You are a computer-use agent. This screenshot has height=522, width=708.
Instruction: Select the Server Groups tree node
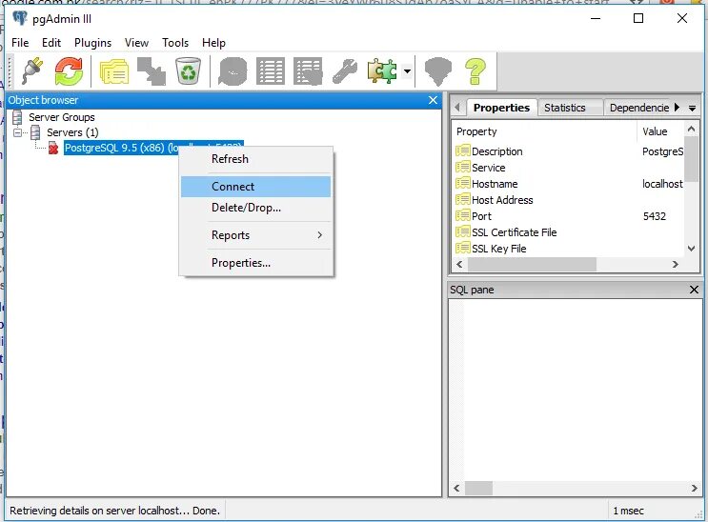pos(61,117)
